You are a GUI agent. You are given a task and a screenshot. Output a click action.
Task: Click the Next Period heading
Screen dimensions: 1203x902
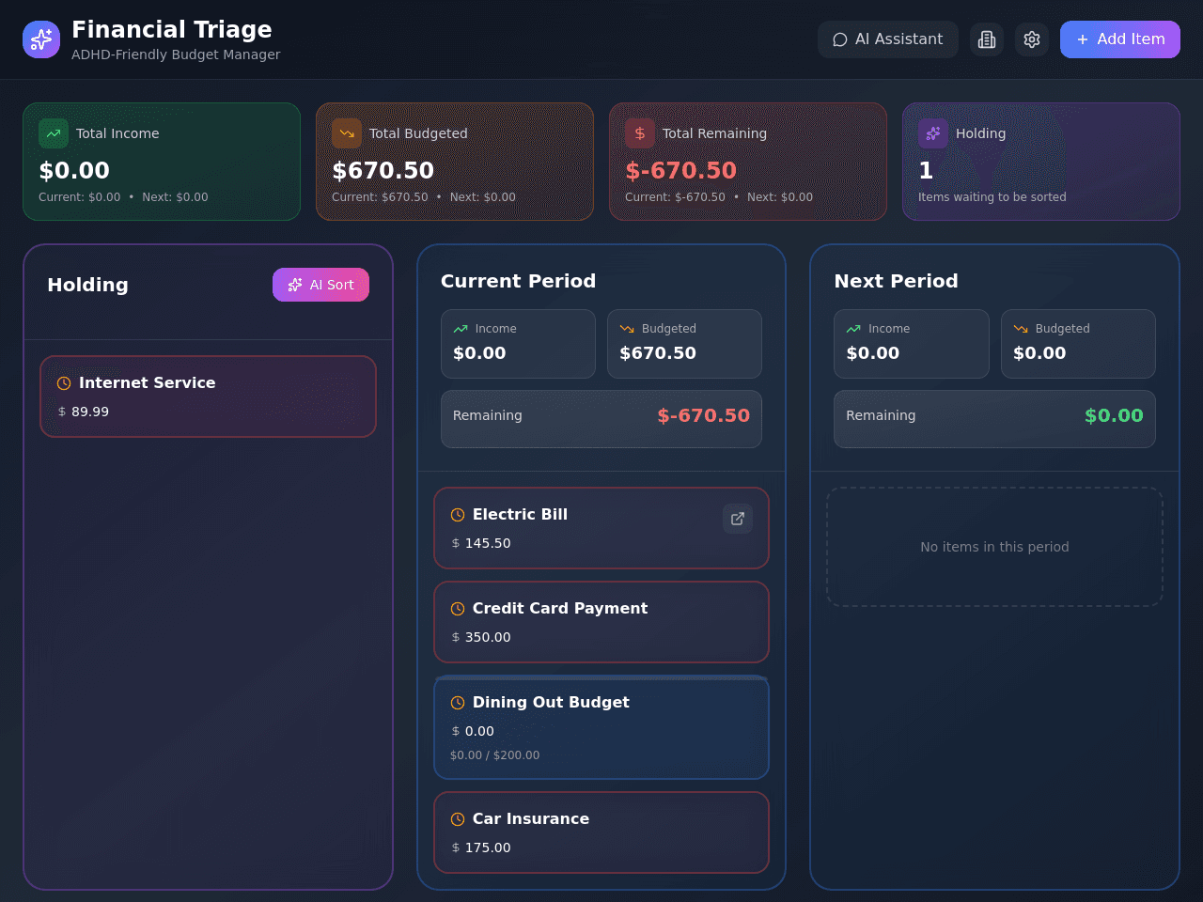897,281
